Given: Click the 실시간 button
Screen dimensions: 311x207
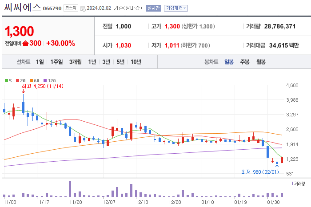Looking at the screenshot, I should tap(153, 8).
